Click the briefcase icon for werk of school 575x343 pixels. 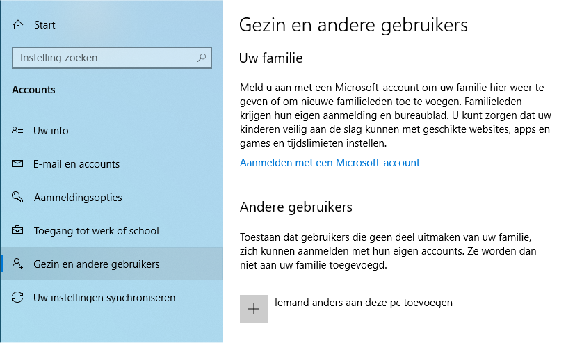pyautogui.click(x=17, y=230)
